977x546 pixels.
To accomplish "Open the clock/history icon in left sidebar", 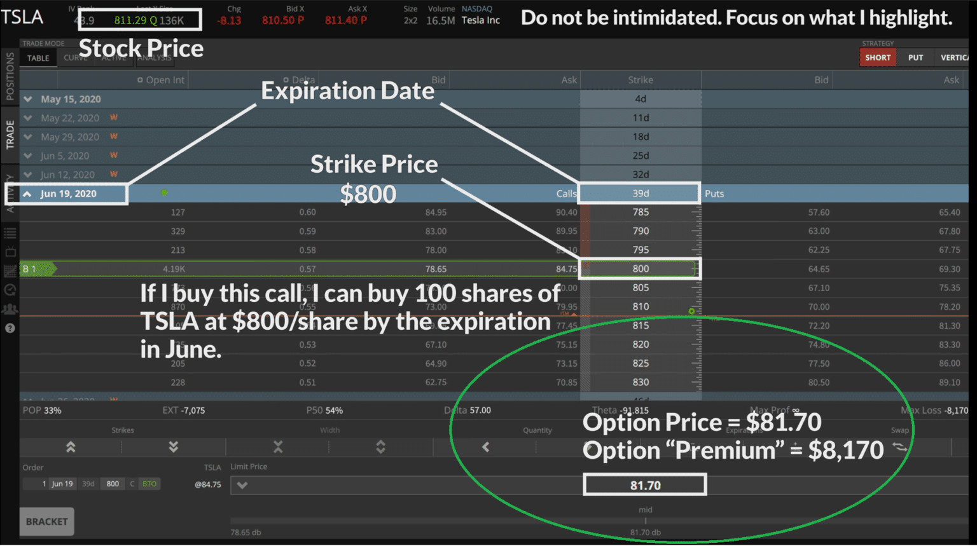I will (10, 290).
